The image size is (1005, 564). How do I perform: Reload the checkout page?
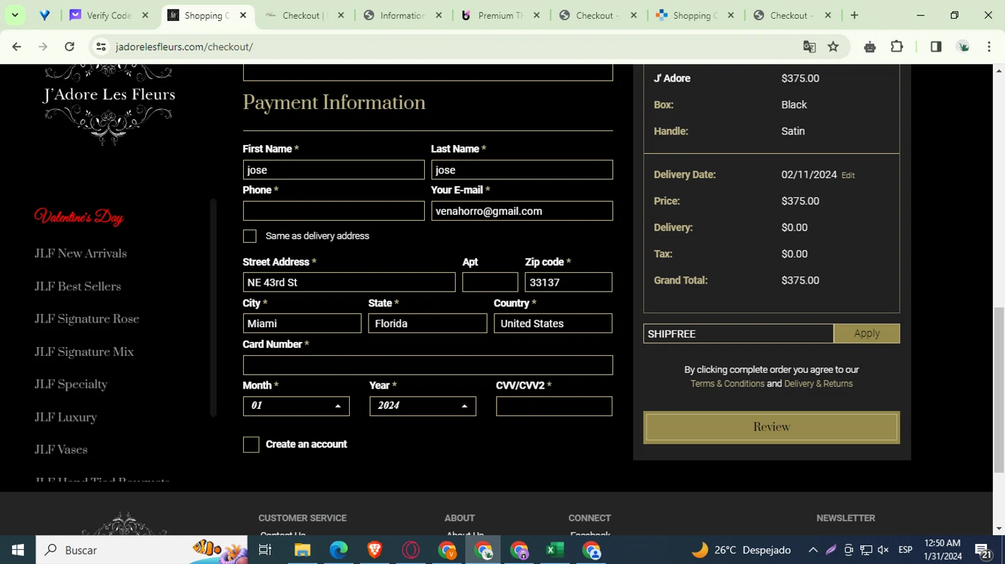coord(70,47)
